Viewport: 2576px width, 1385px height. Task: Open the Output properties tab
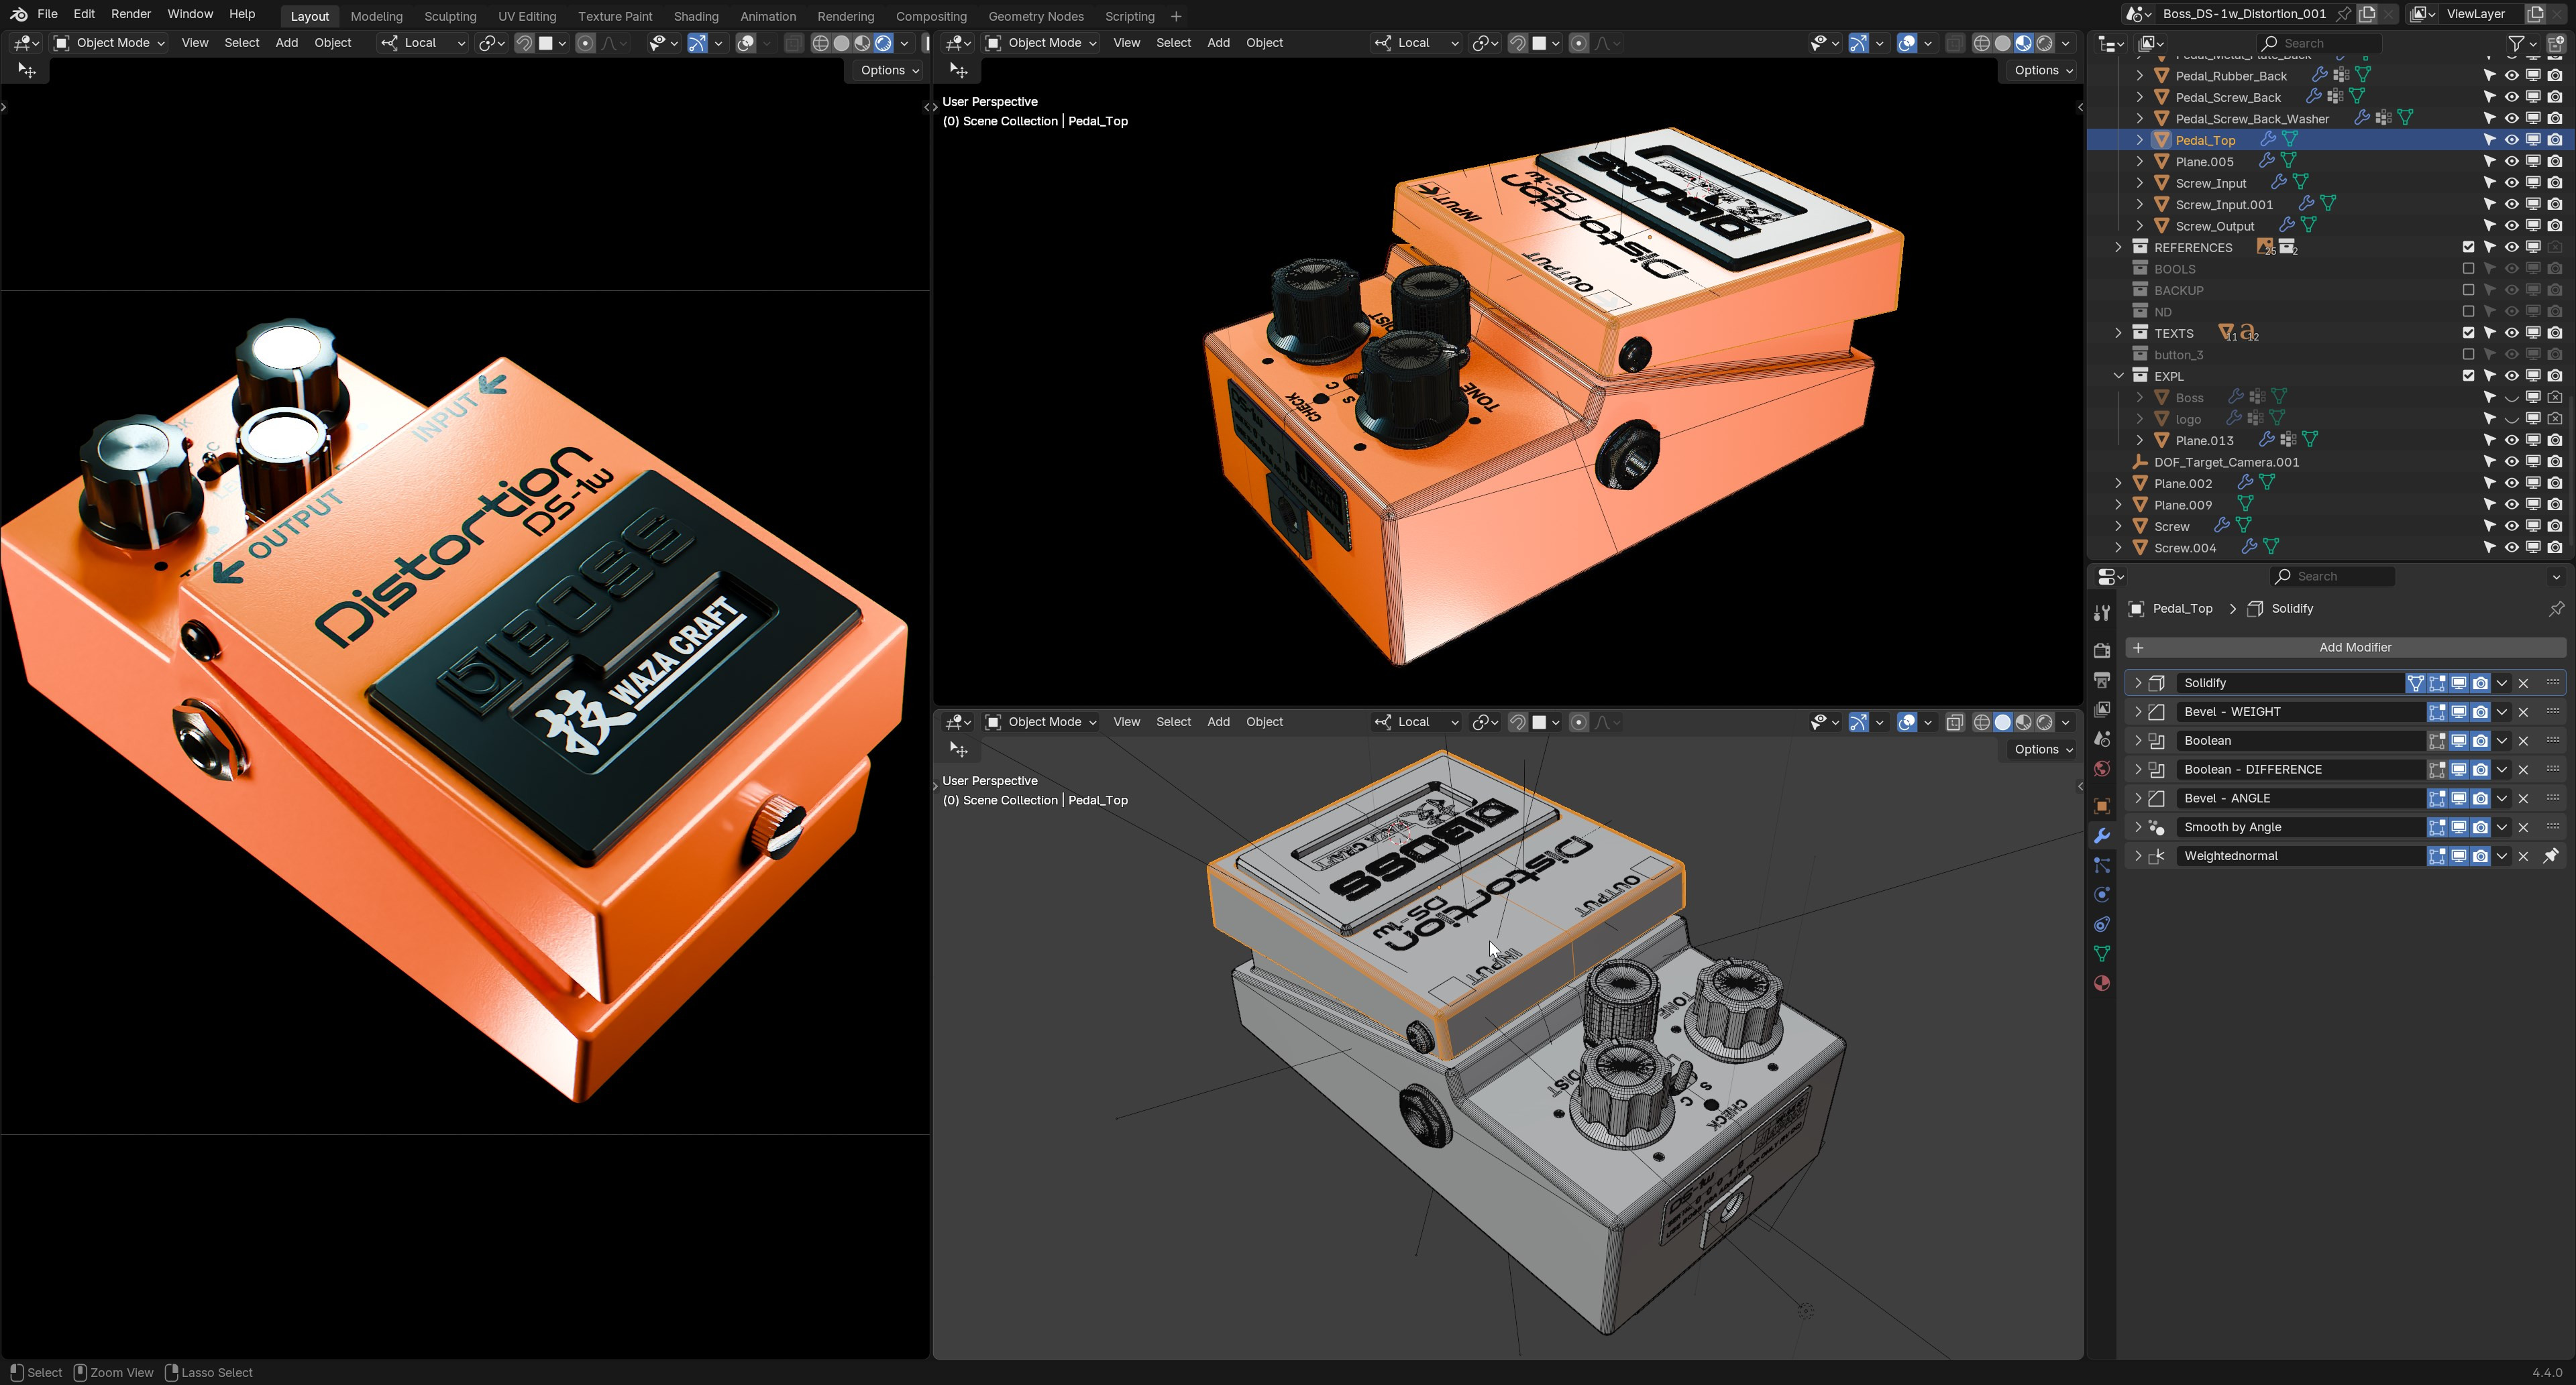[2102, 680]
